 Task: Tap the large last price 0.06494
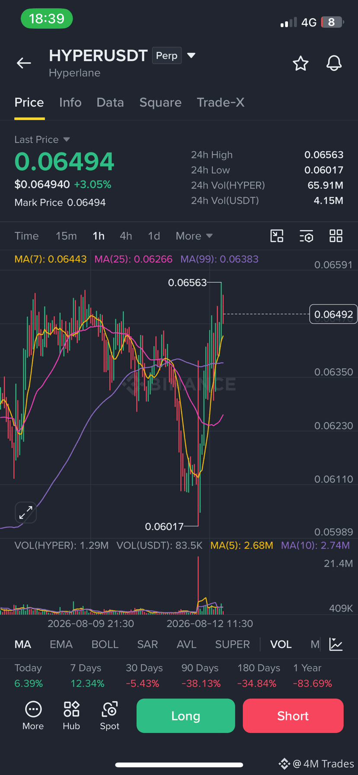(64, 161)
